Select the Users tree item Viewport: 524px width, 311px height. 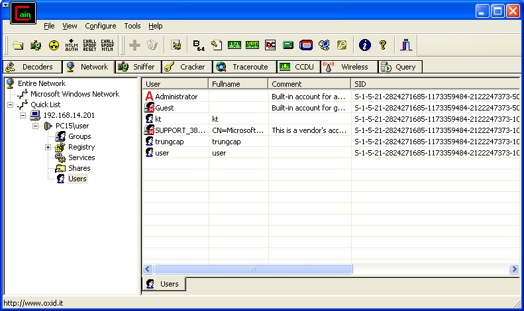(78, 179)
